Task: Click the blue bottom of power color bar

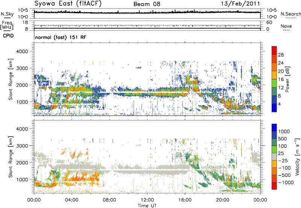Action: [x=274, y=108]
